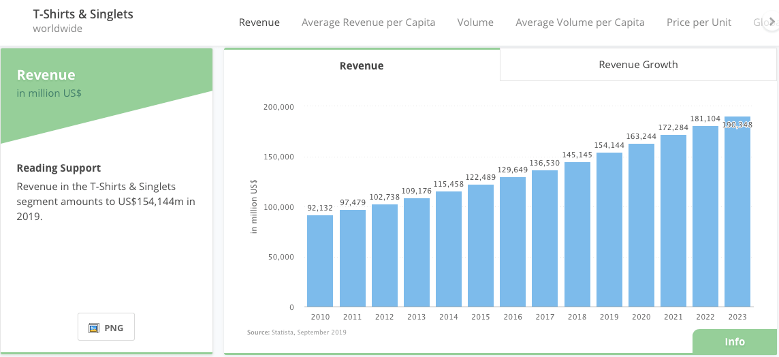Screen dimensions: 779x357
Task: Click the 2016 bar labeled 129,649
Action: point(513,242)
